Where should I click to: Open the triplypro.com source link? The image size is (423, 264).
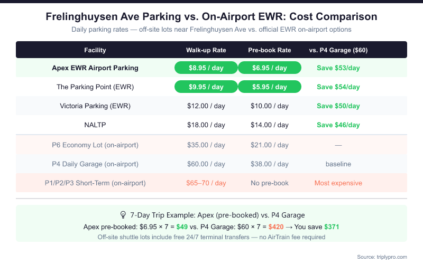pos(393,257)
